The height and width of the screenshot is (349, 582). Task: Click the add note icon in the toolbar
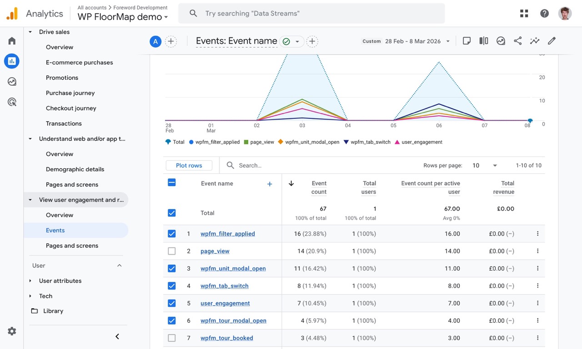pyautogui.click(x=467, y=41)
